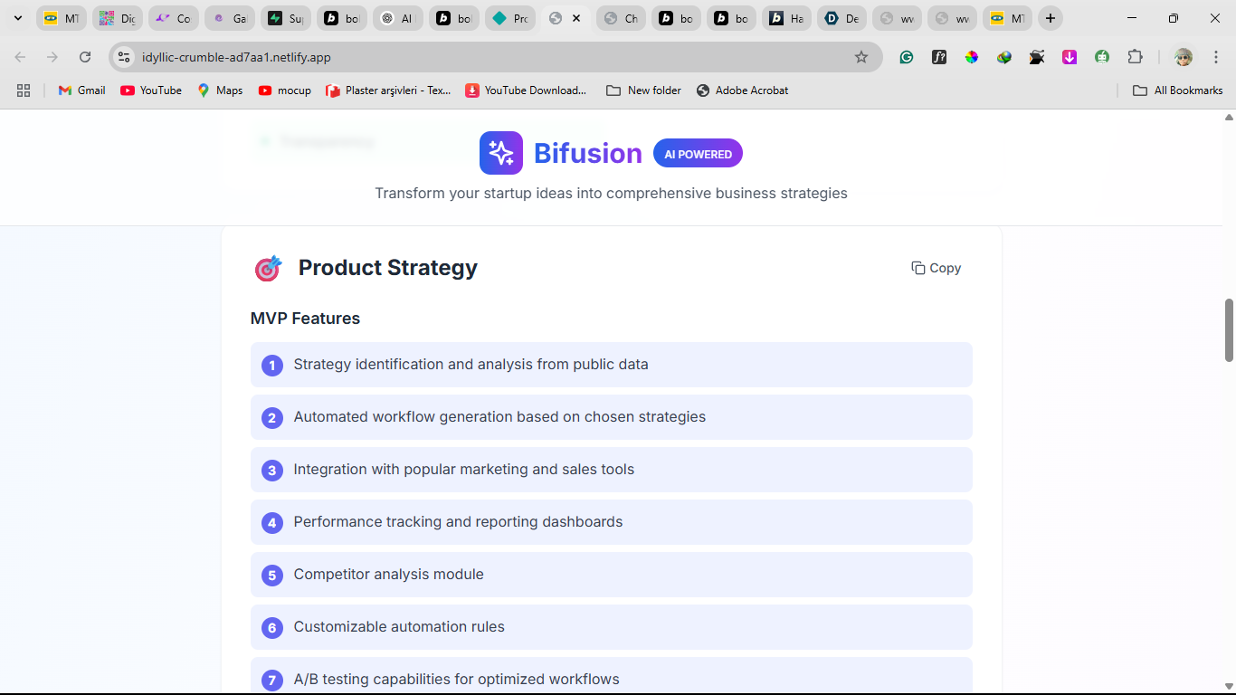Switch to the Pro tab
The height and width of the screenshot is (695, 1236).
click(x=510, y=18)
